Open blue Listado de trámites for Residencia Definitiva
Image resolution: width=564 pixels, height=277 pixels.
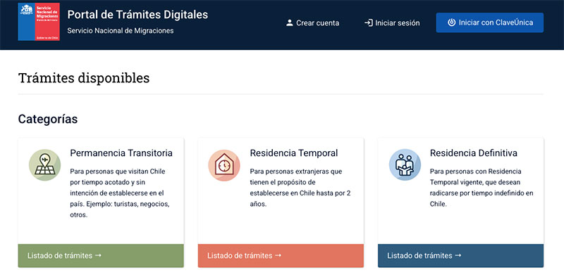coord(460,256)
